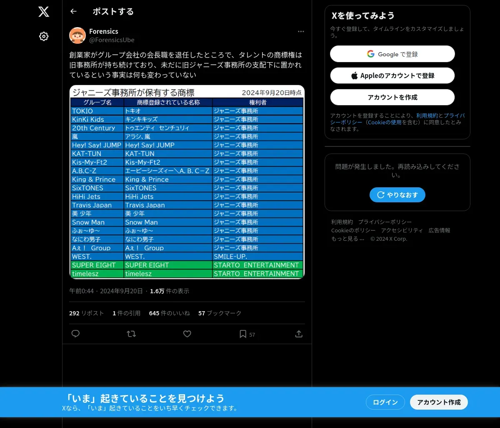The image size is (500, 428).
Task: Like the post with heart icon
Action: click(187, 334)
